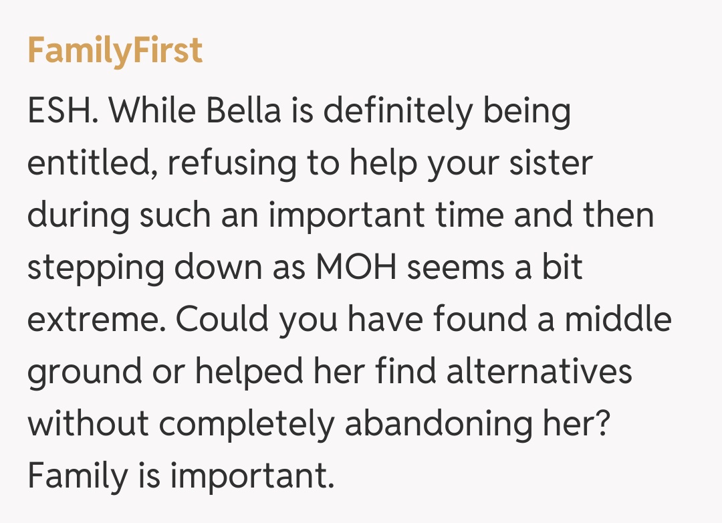Click the word 'middle' in the comment
722x523 pixels.
point(618,320)
